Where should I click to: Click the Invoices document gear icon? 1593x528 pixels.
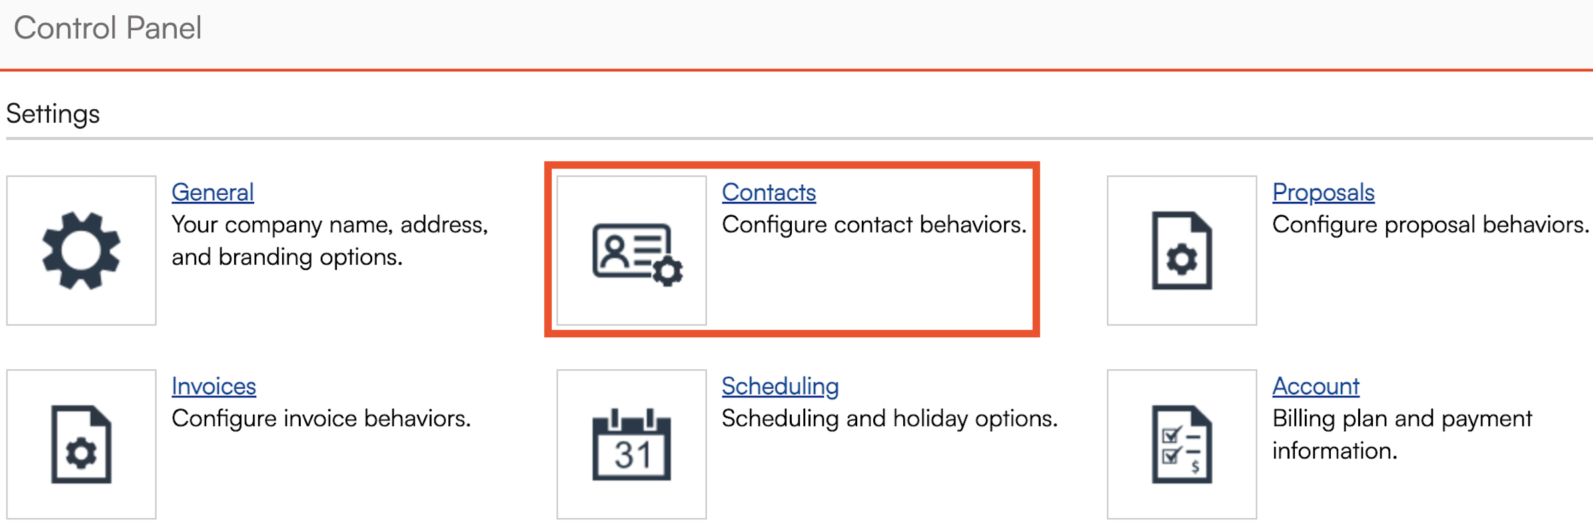[x=81, y=444]
